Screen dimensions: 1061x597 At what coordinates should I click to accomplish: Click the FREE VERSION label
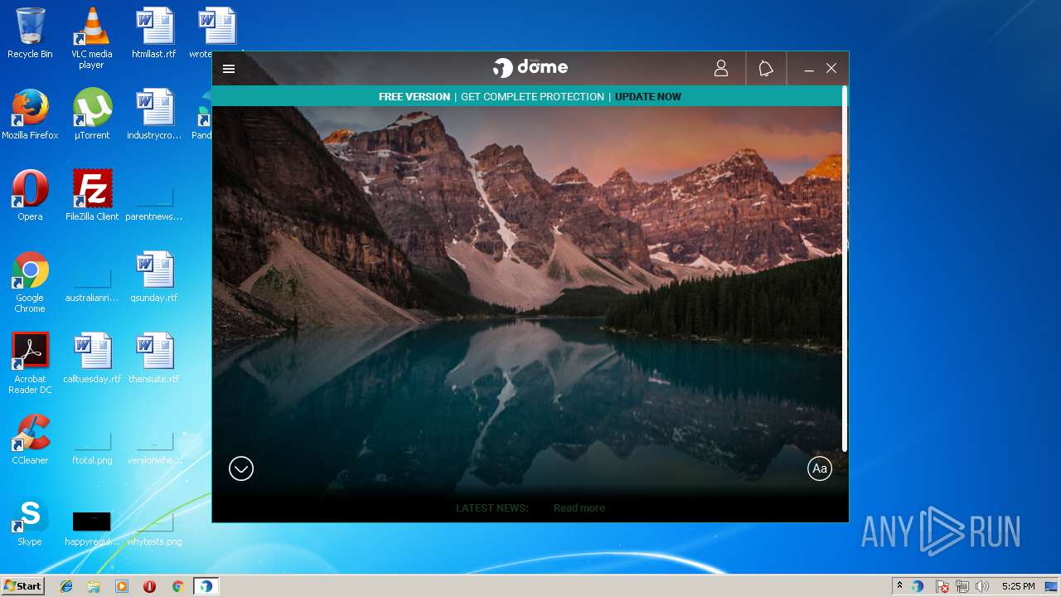point(414,97)
